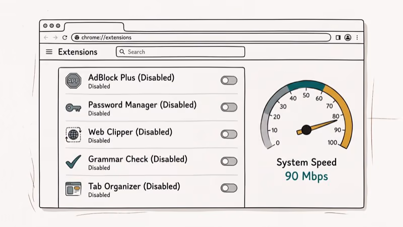The width and height of the screenshot is (403, 227).
Task: Click the magnifier icon in Search box
Action: tap(122, 52)
